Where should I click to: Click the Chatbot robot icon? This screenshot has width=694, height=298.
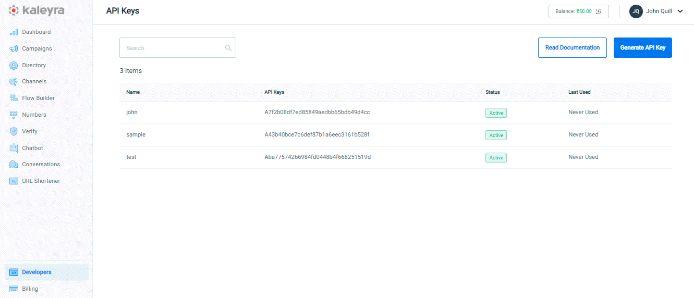tap(14, 148)
